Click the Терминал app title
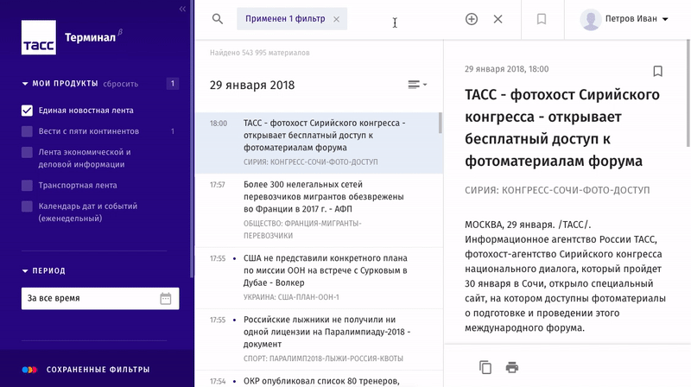 coord(91,37)
